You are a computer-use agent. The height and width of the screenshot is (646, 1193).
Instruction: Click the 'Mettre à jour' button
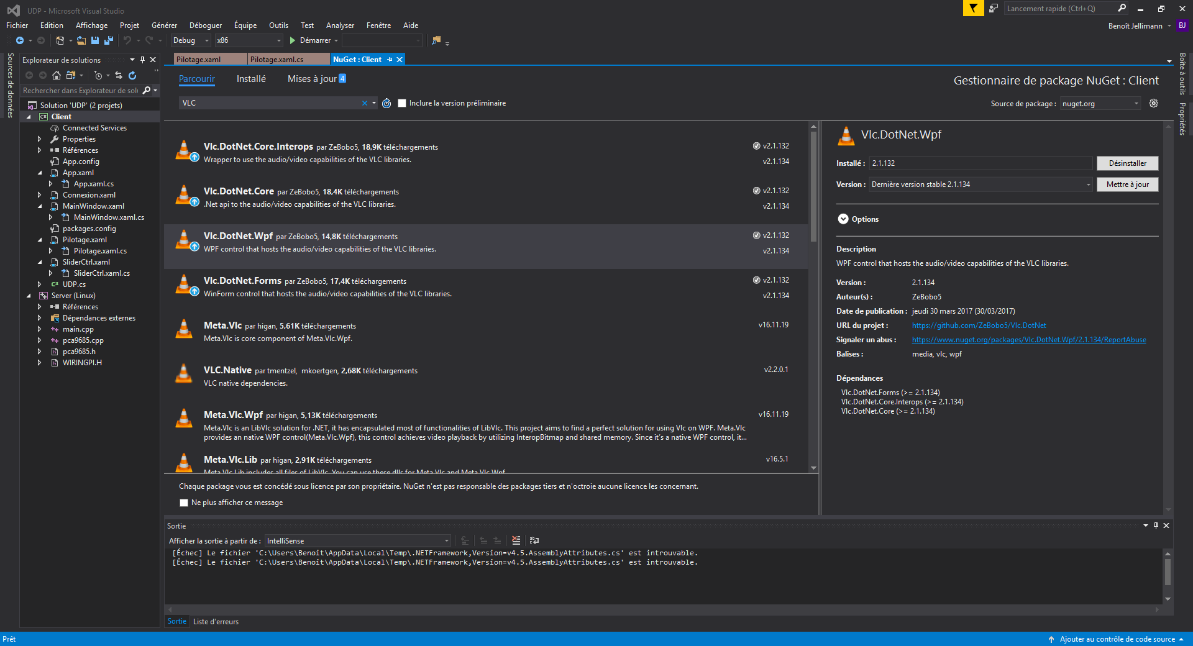1127,184
